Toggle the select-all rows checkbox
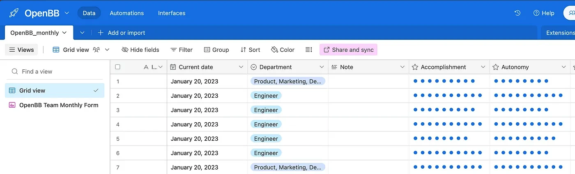Viewport: 575px width, 174px height. [x=118, y=67]
